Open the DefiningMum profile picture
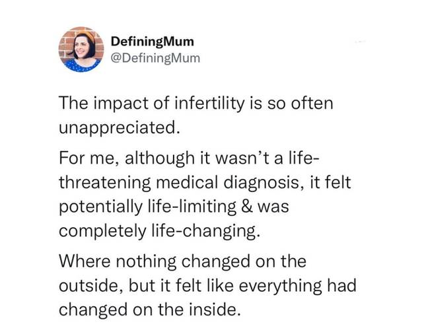 [81, 50]
